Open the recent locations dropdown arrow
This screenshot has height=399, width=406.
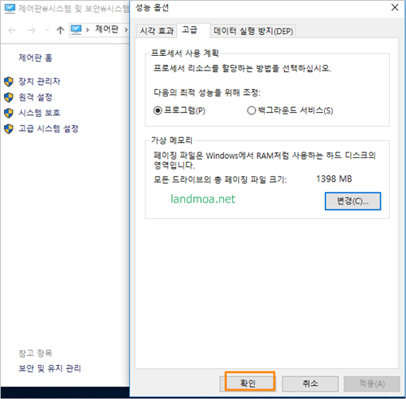pos(47,30)
